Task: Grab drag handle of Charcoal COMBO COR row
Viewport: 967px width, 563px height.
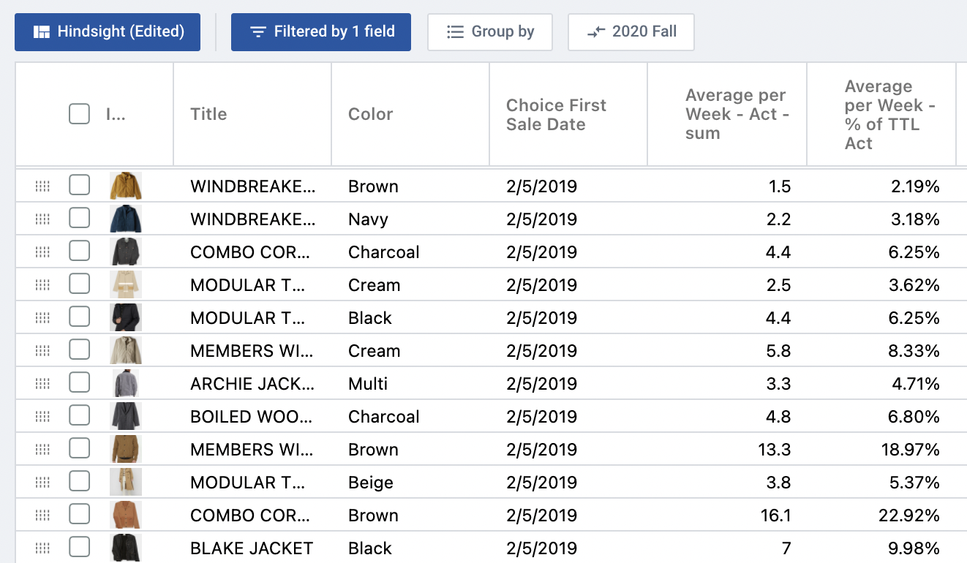Action: pos(42,252)
